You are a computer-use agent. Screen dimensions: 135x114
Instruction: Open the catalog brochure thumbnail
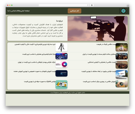(x=62, y=85)
